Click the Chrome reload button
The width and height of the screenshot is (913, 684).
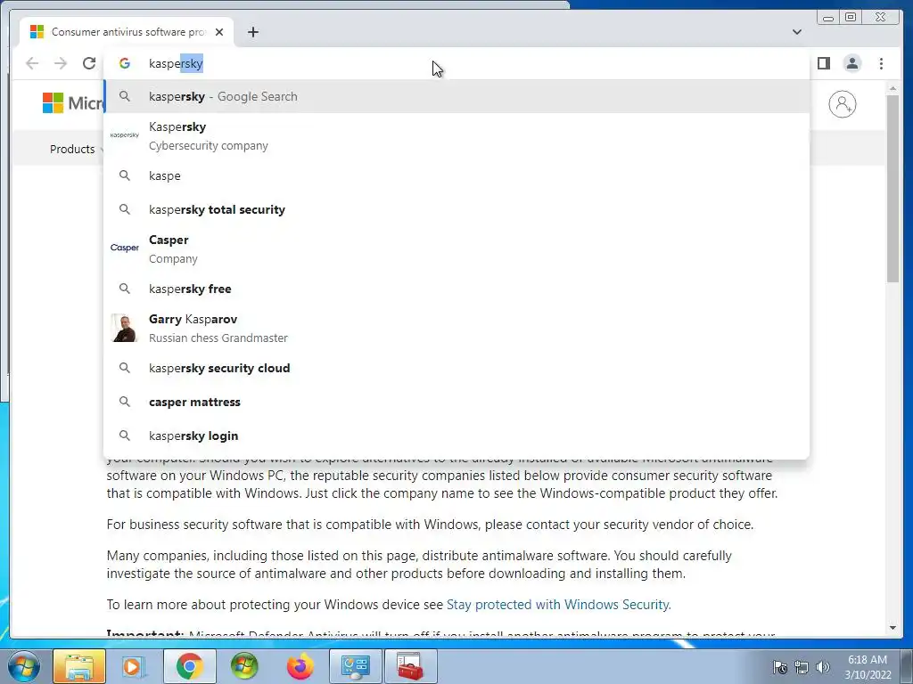tap(89, 63)
